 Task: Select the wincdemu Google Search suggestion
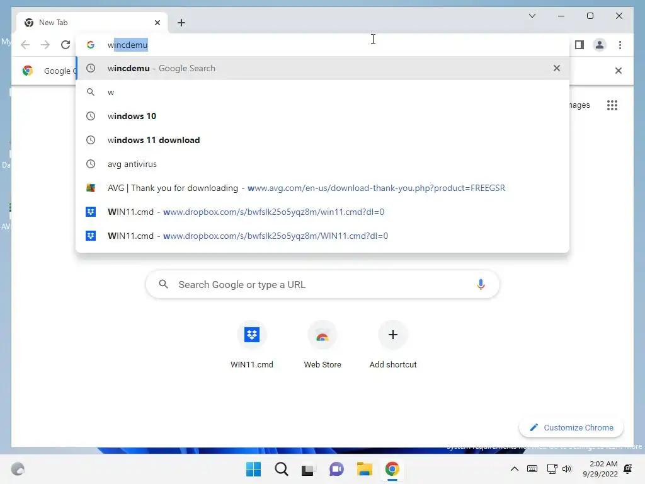(322, 68)
